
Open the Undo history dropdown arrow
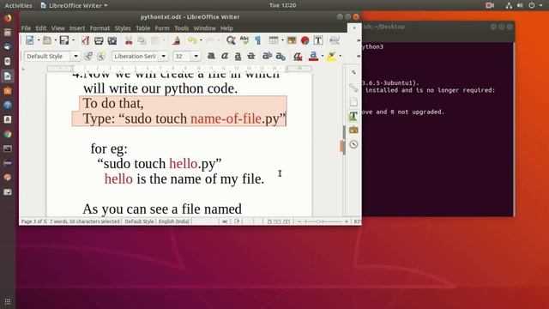201,40
